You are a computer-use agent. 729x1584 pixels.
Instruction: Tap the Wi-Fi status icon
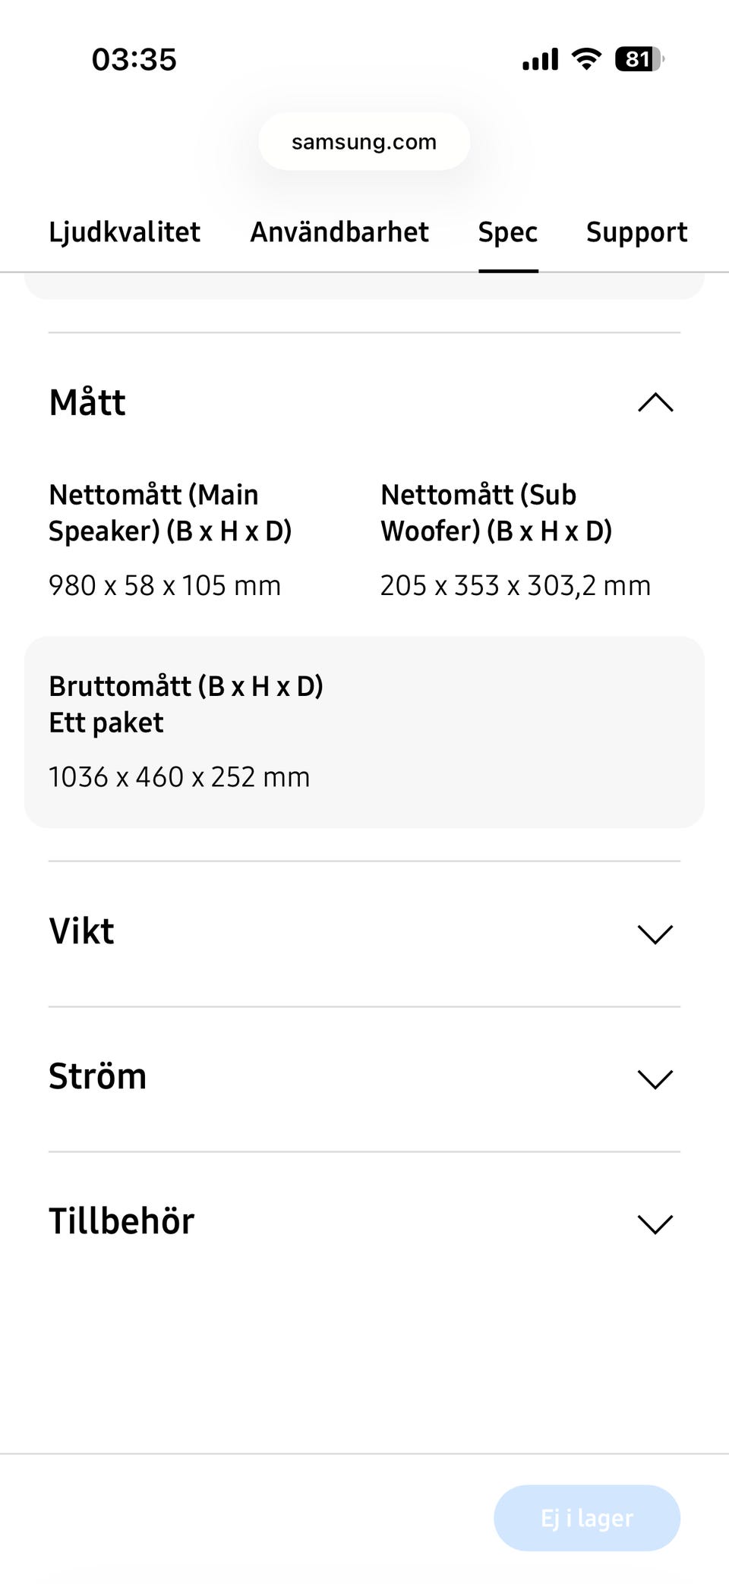(x=585, y=58)
